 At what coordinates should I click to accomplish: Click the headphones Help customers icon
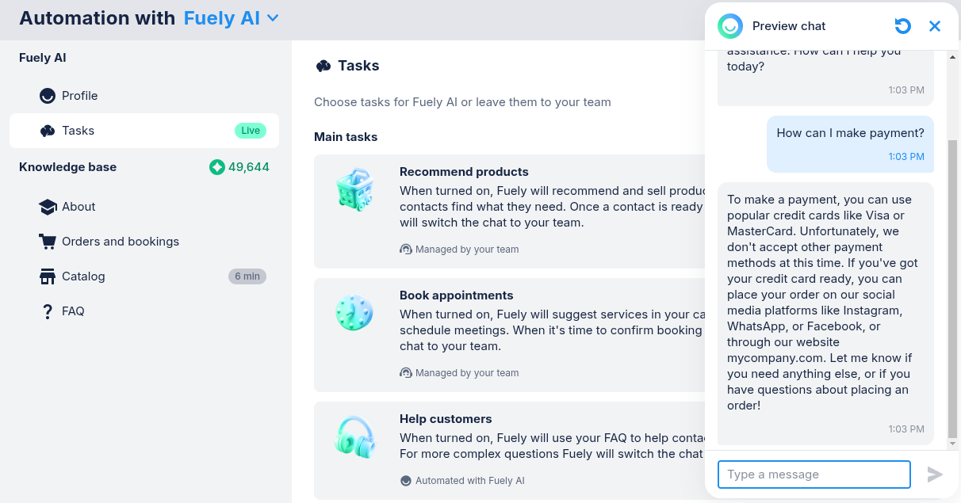(354, 437)
